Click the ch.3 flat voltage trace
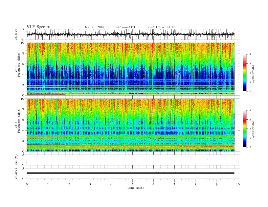Image resolution: width=268 pixels, height=207 pixels. (130, 159)
